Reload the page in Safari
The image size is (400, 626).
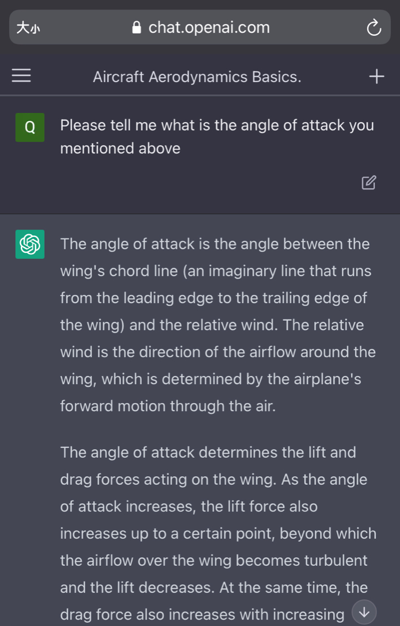point(374,28)
